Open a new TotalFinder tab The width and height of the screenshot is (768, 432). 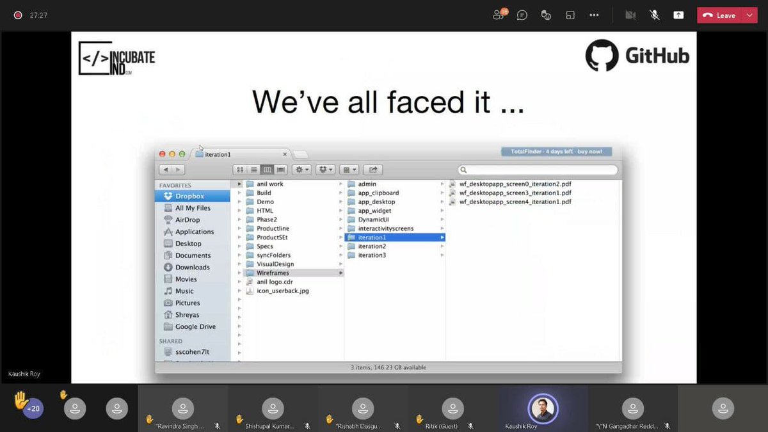click(300, 154)
